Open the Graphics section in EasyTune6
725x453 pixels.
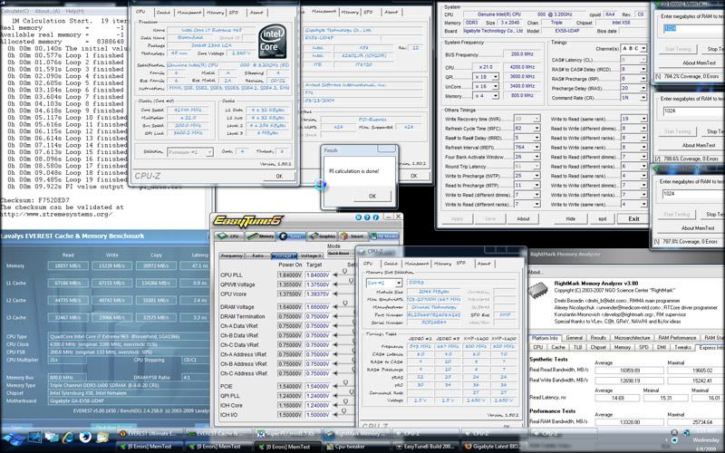(322, 236)
